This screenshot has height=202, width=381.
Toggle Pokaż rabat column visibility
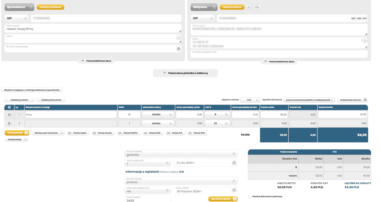79,133
